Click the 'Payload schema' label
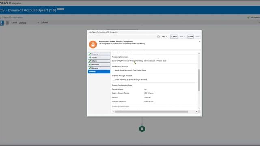 (117, 89)
